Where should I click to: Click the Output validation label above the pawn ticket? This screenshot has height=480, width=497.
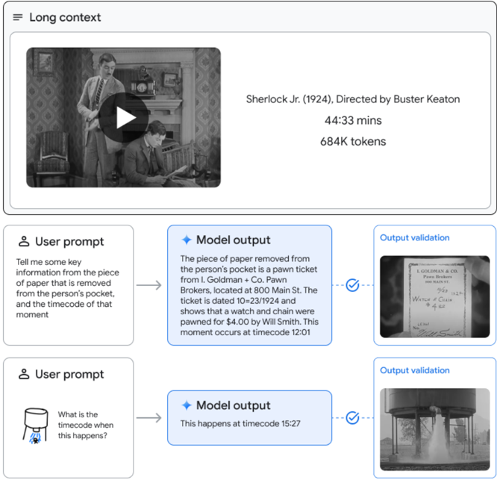coord(415,238)
